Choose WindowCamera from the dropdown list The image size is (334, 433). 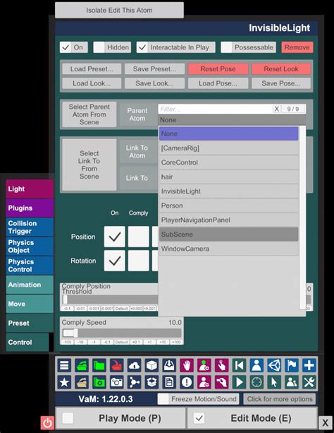point(229,249)
